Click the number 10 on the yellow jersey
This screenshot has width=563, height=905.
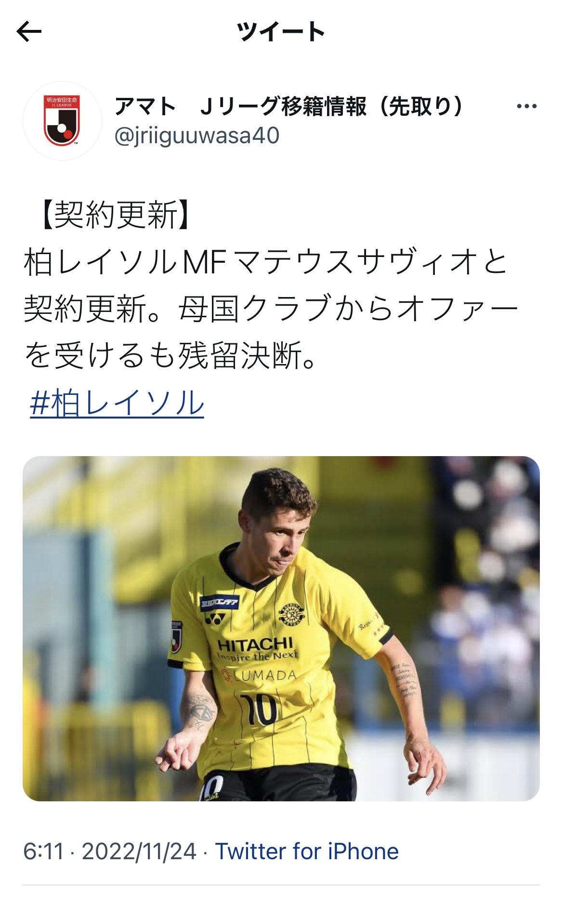259,709
